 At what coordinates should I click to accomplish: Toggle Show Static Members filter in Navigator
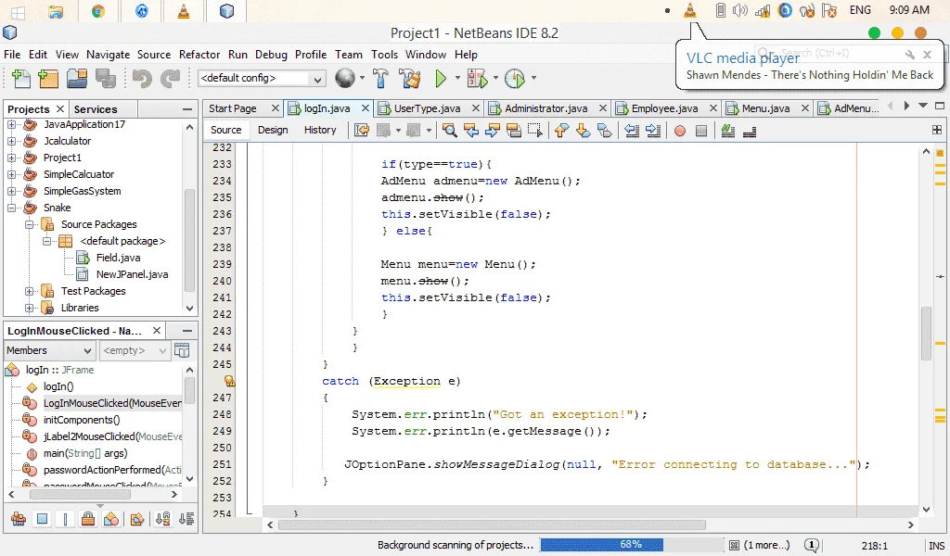click(65, 519)
